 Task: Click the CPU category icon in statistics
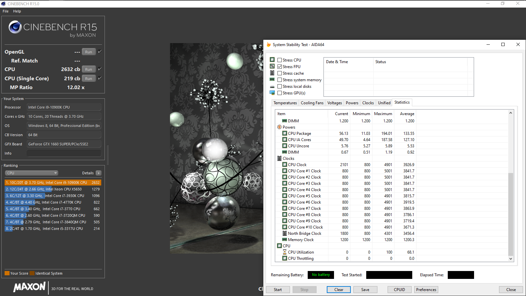279,246
